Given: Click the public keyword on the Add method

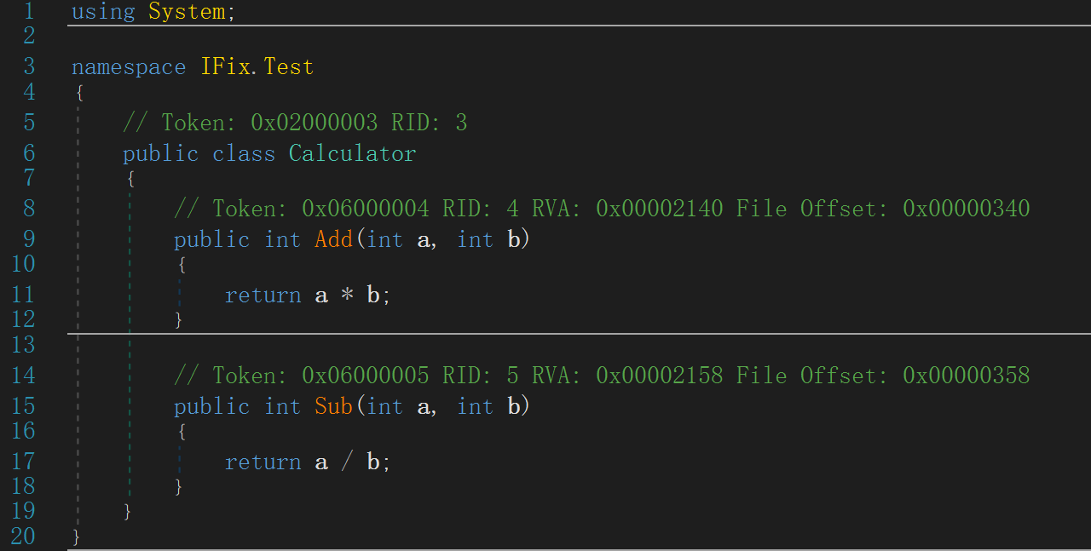Looking at the screenshot, I should (211, 239).
